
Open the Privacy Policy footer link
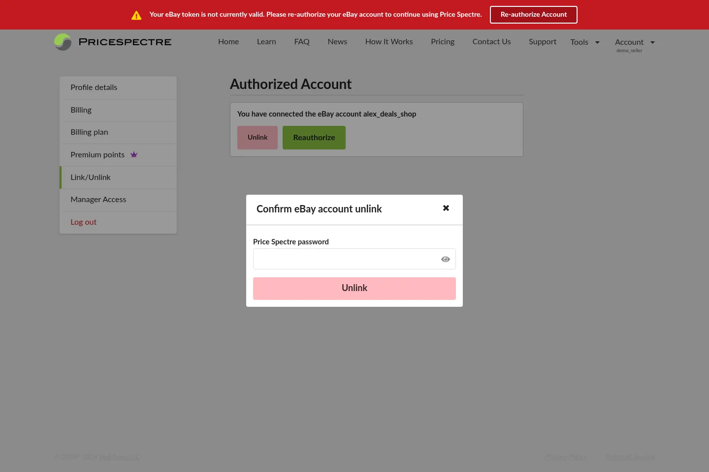pyautogui.click(x=566, y=457)
